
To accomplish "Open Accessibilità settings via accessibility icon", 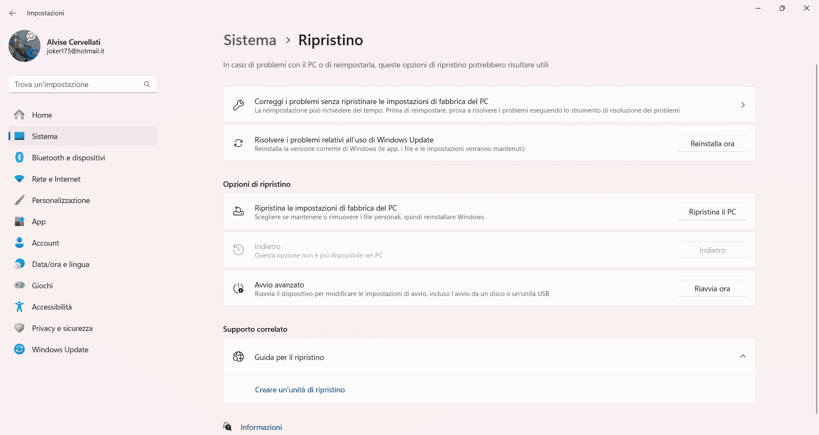I will click(19, 307).
